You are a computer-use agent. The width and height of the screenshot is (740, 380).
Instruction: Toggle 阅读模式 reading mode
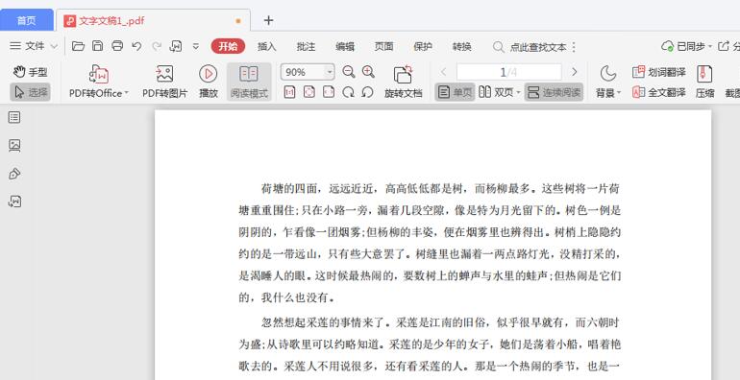[249, 82]
